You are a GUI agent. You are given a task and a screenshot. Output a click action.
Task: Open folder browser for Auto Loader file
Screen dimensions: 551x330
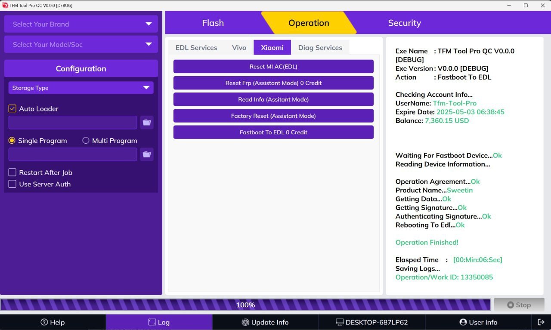pos(147,123)
